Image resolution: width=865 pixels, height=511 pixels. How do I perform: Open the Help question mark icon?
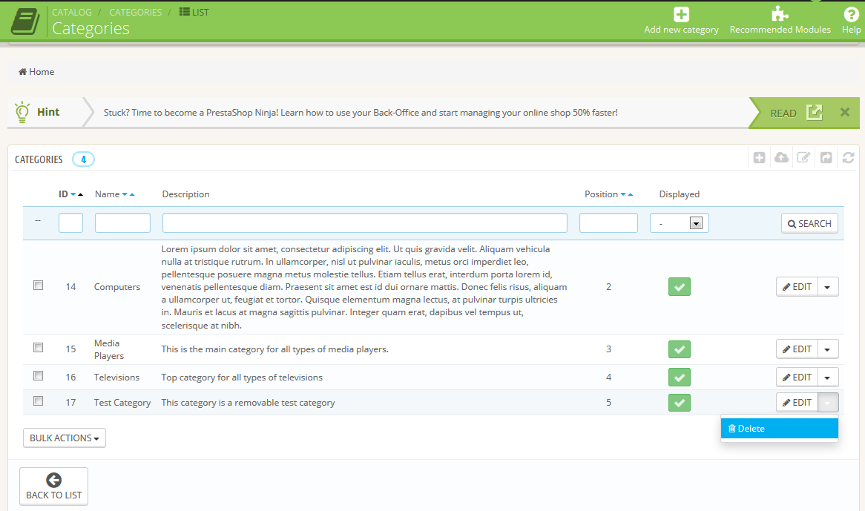[851, 14]
